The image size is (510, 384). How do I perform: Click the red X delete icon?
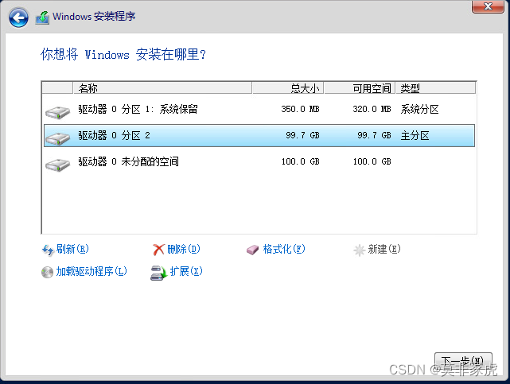pos(158,250)
